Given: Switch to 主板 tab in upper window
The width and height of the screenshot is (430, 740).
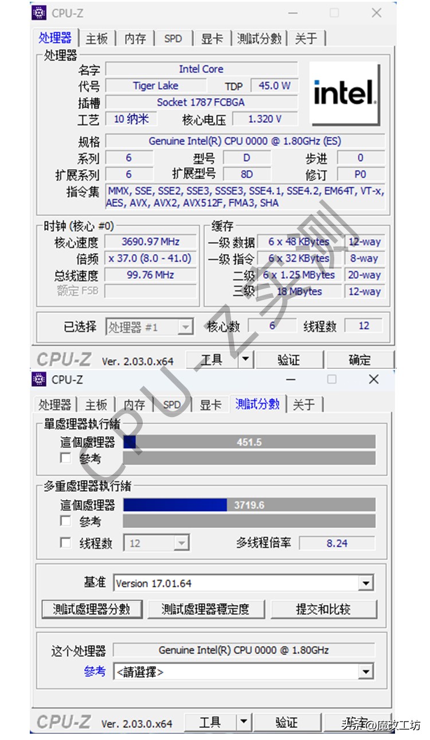Looking at the screenshot, I should [x=97, y=38].
